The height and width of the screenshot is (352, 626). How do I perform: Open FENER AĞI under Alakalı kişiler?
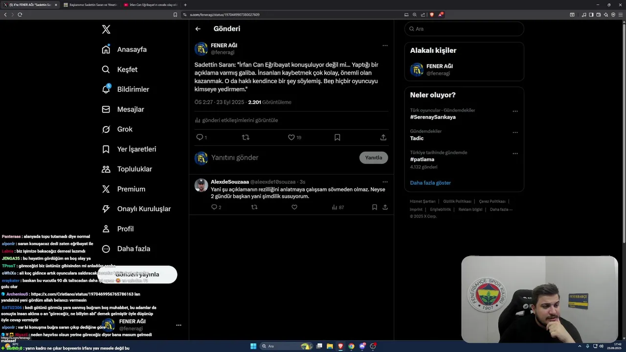coord(464,69)
